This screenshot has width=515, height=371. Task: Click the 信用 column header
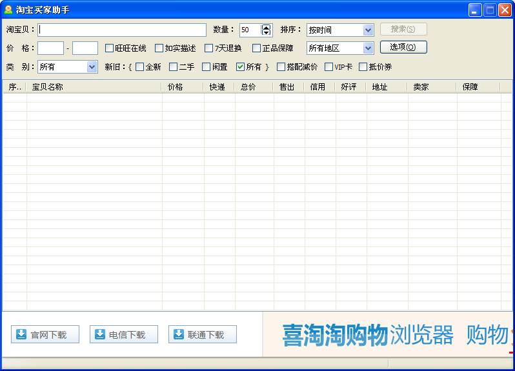click(319, 87)
